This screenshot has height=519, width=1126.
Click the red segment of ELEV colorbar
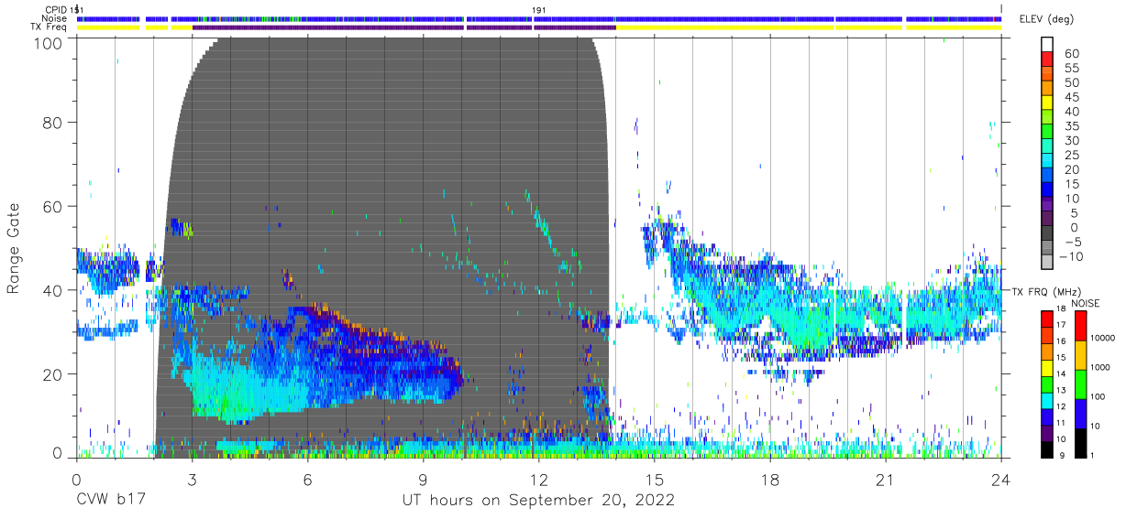(1047, 59)
